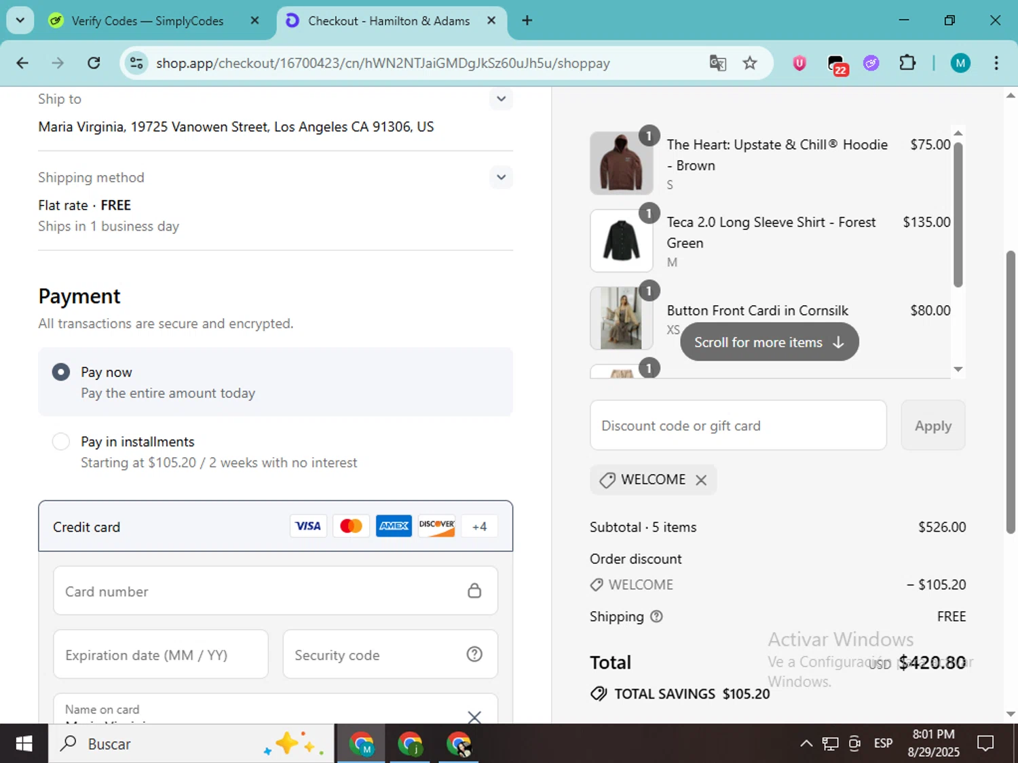Clear the Name on card field

pyautogui.click(x=474, y=717)
